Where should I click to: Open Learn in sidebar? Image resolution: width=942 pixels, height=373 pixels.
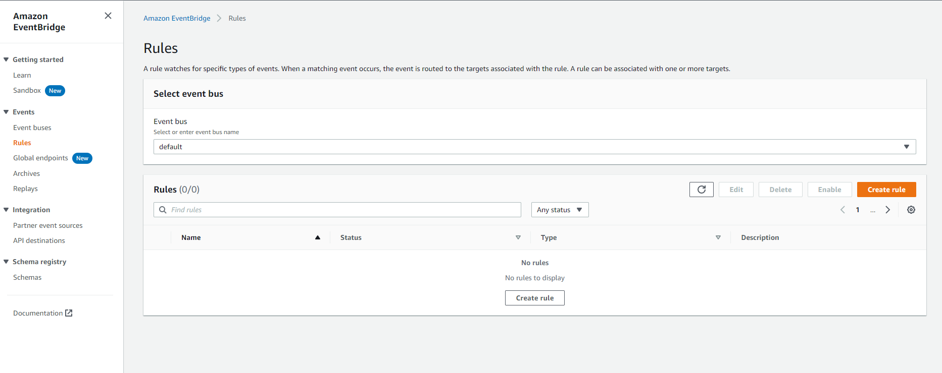pos(22,75)
